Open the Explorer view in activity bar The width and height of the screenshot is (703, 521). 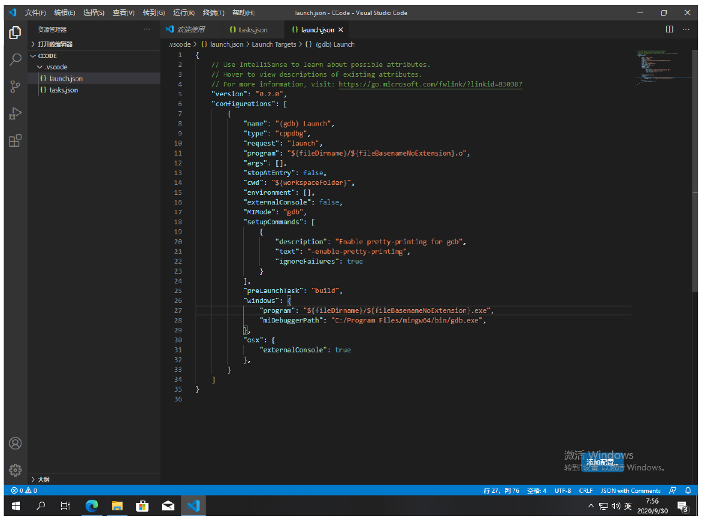[x=15, y=32]
